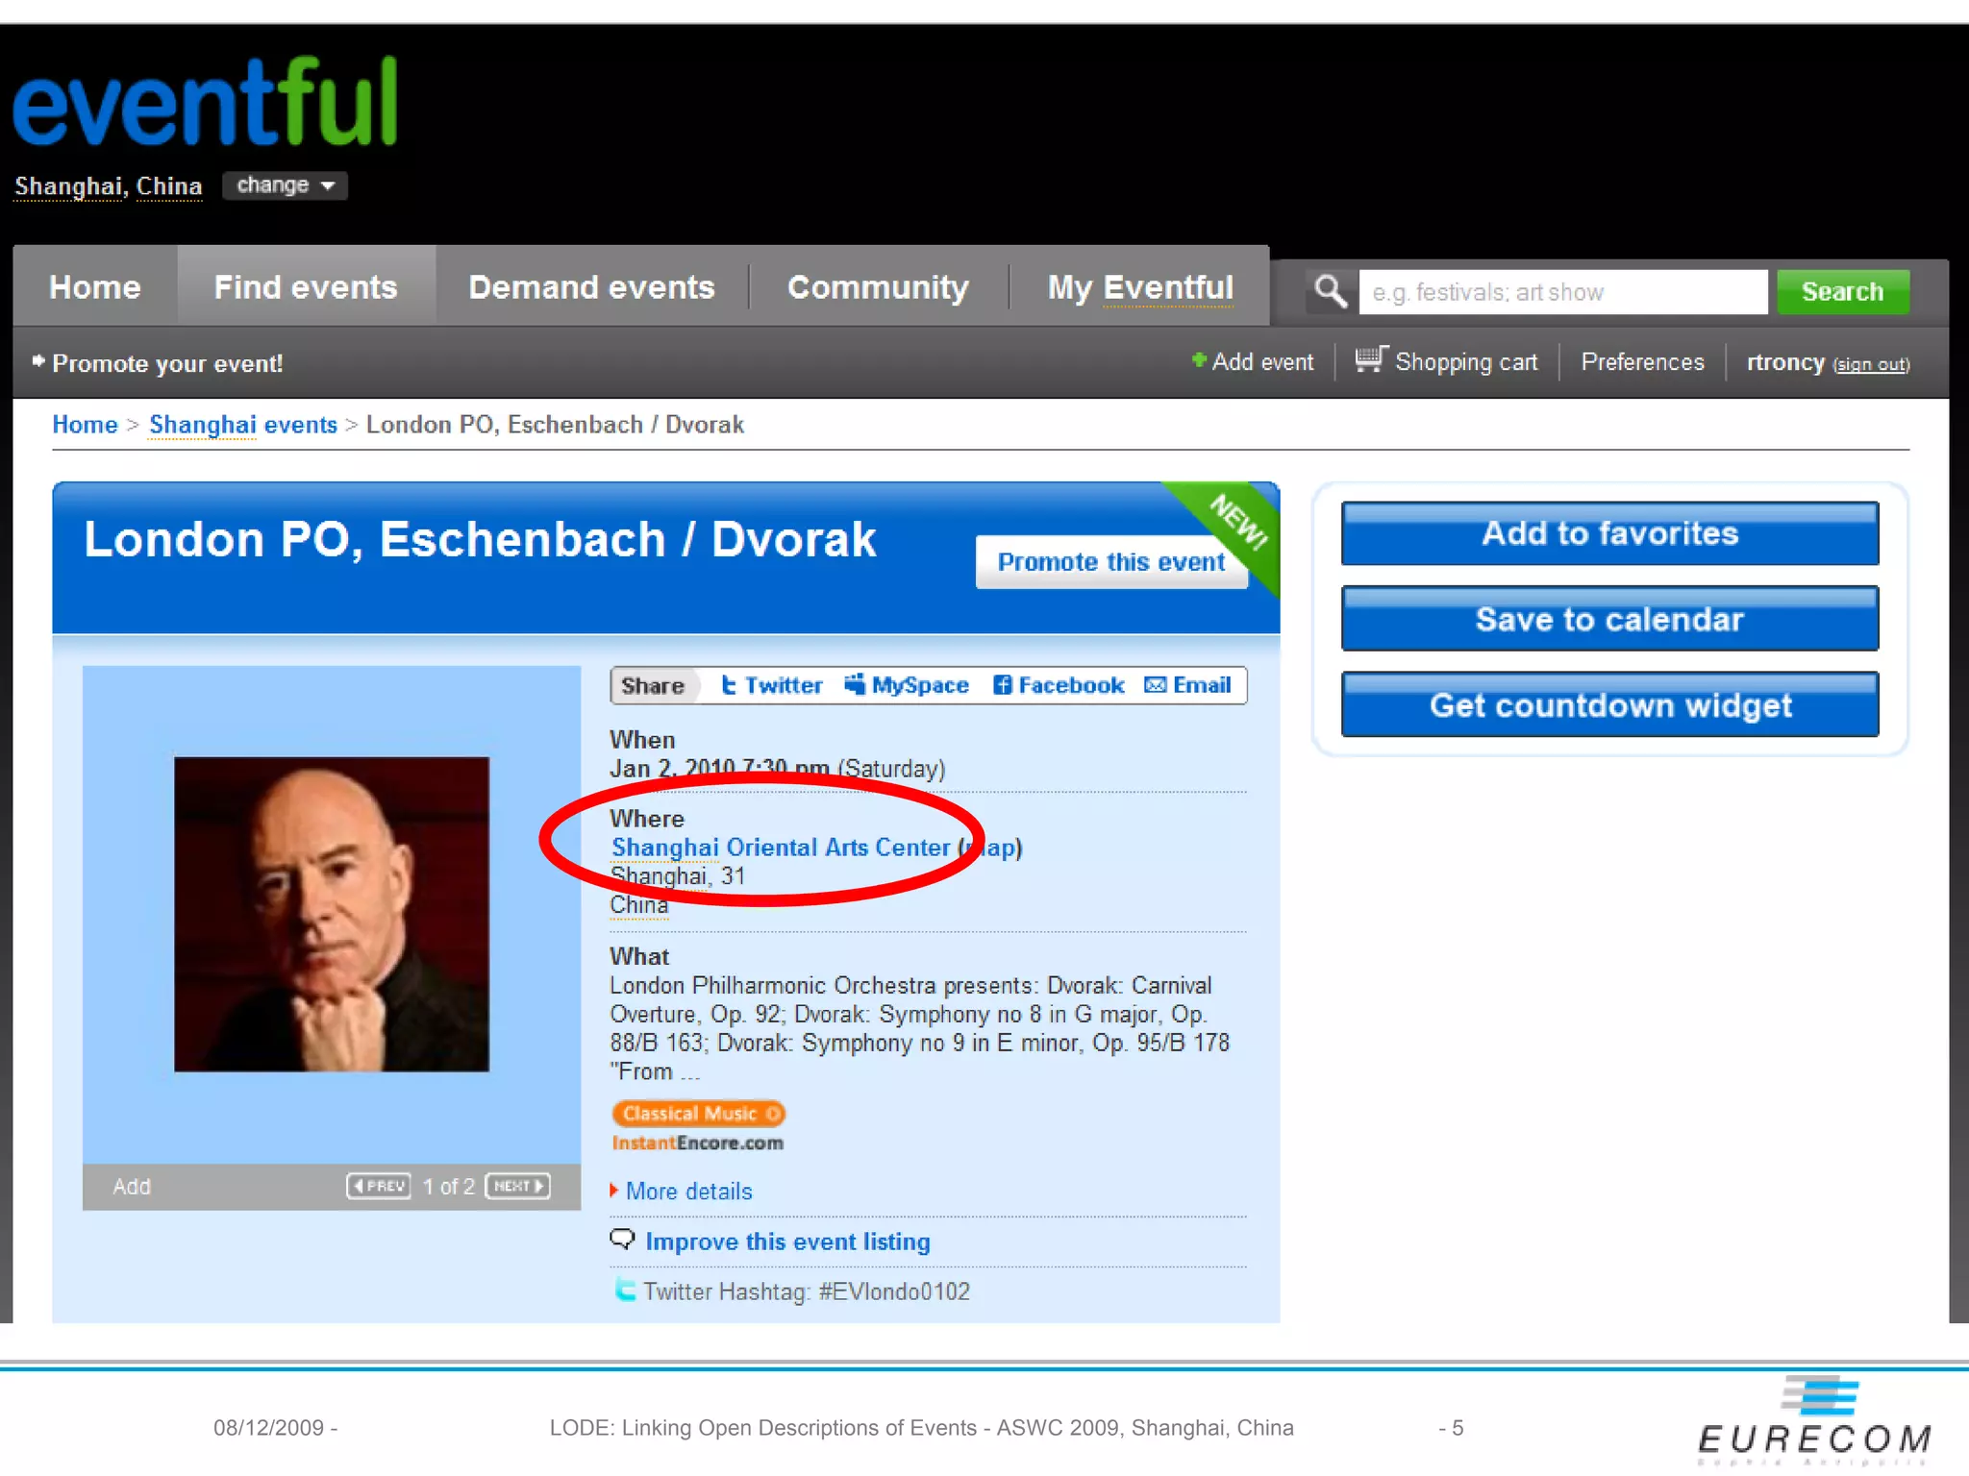Share event by Email
Image resolution: width=1969 pixels, height=1476 pixels.
click(1188, 685)
